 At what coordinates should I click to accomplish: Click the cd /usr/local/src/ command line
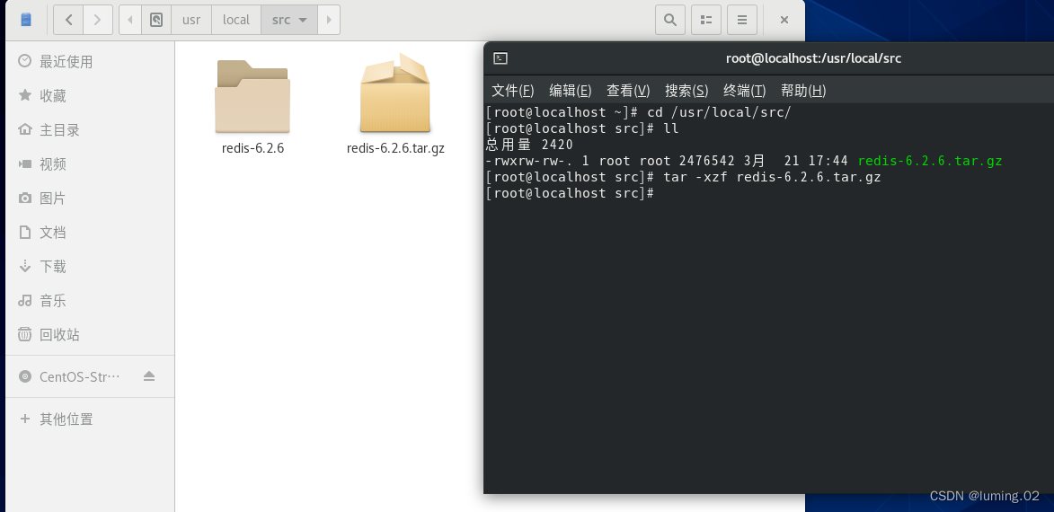(x=638, y=112)
